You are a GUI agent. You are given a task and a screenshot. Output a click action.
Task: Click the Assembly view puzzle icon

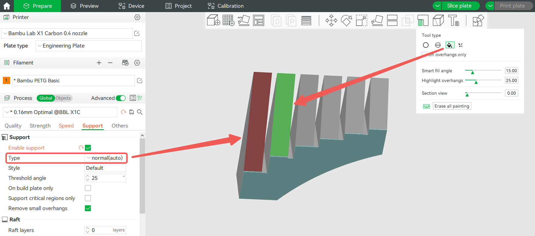tap(478, 20)
